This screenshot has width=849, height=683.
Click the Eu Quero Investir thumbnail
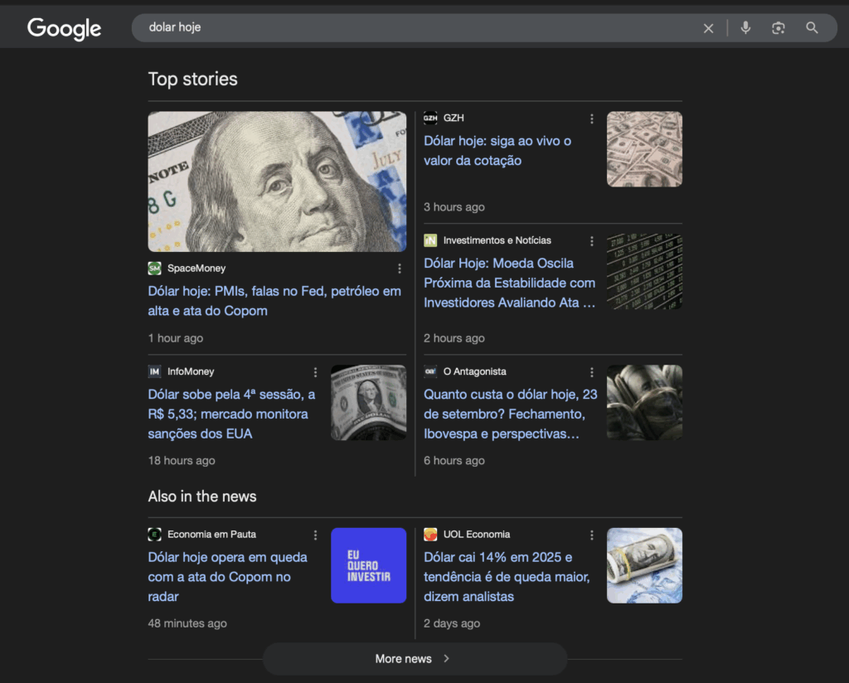pos(368,565)
